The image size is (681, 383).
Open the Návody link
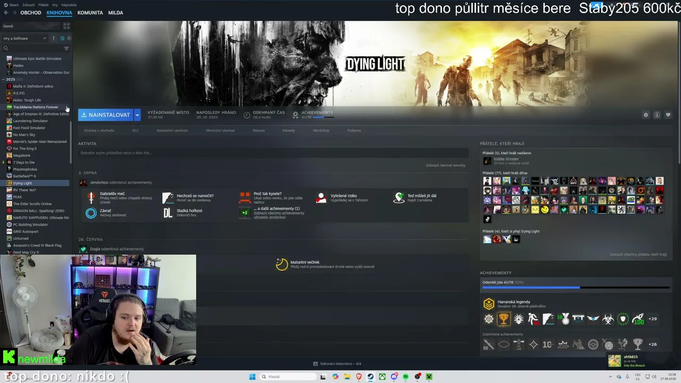289,130
